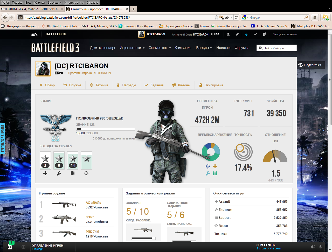Click the RPK-74M weapon image
Screen dimensions: 332x252
(x=64, y=234)
